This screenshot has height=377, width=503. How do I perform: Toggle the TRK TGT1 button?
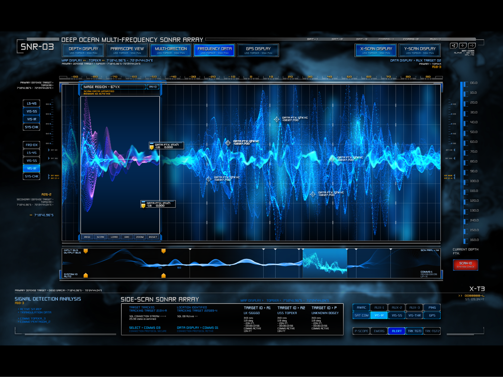(414, 331)
